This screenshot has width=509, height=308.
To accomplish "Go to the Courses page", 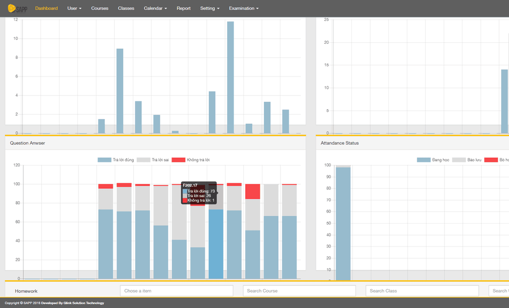I will click(99, 8).
